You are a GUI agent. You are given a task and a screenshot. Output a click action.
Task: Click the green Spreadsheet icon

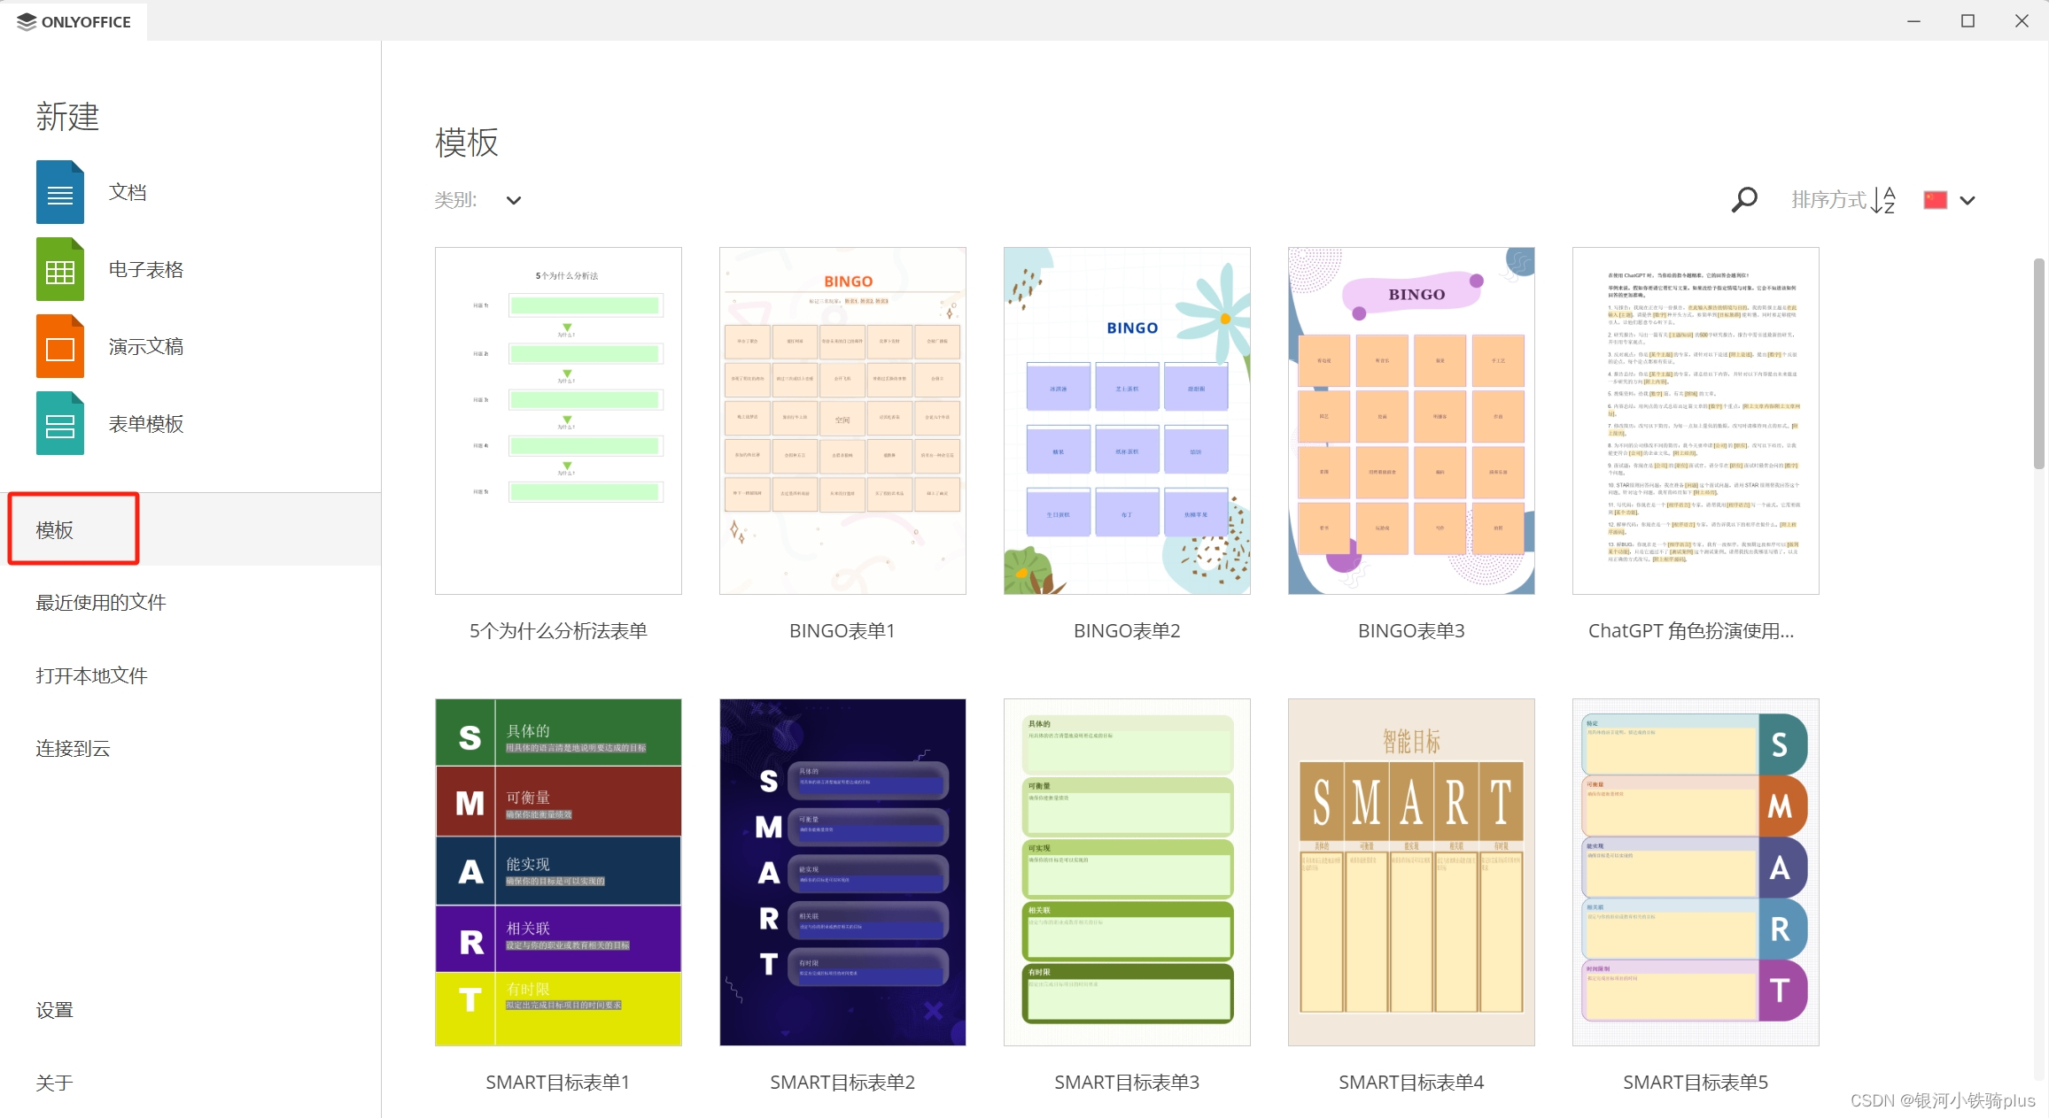[x=59, y=270]
